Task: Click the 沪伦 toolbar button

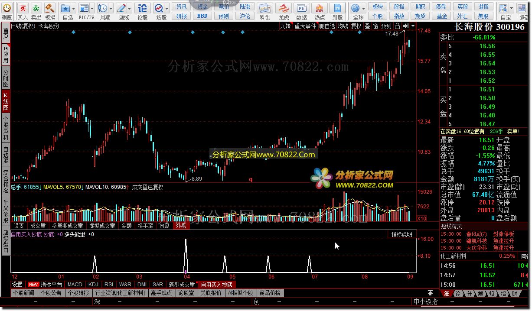Action: coord(245,16)
